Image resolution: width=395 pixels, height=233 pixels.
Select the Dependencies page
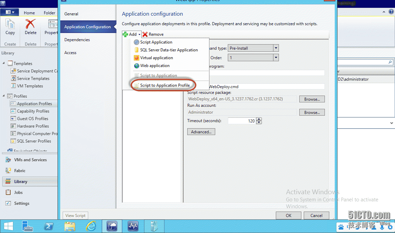(88, 40)
